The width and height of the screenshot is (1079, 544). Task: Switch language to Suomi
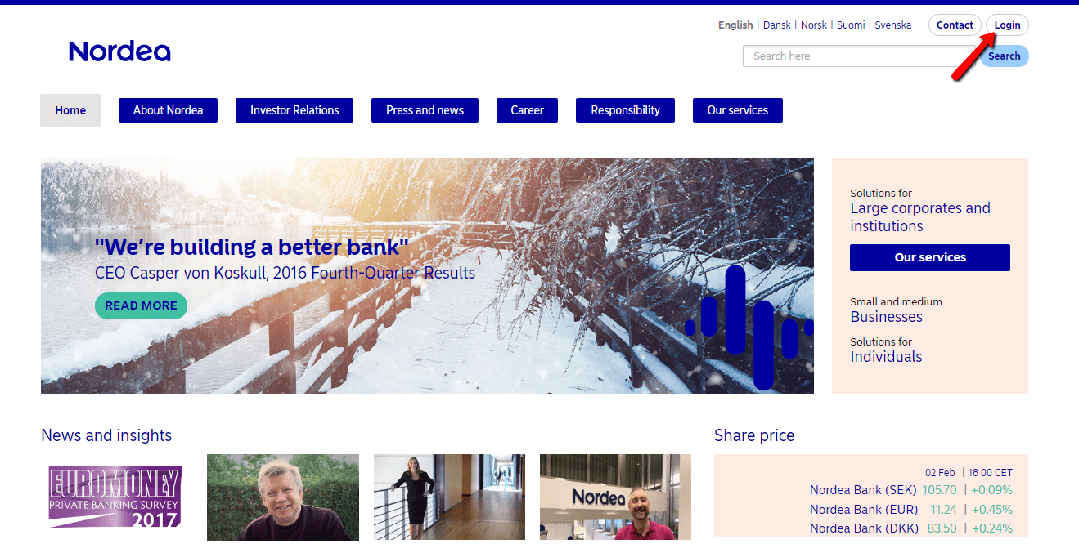coord(851,25)
